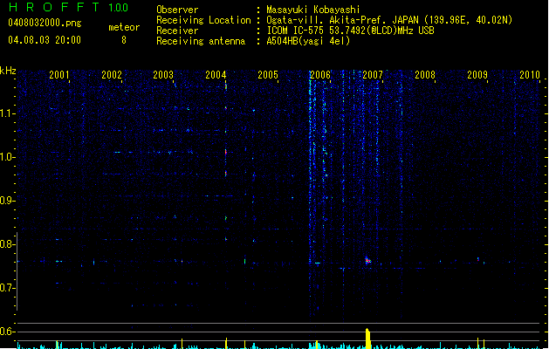
Task: Click the 1.1 kHz frequency label
Action: coord(7,113)
